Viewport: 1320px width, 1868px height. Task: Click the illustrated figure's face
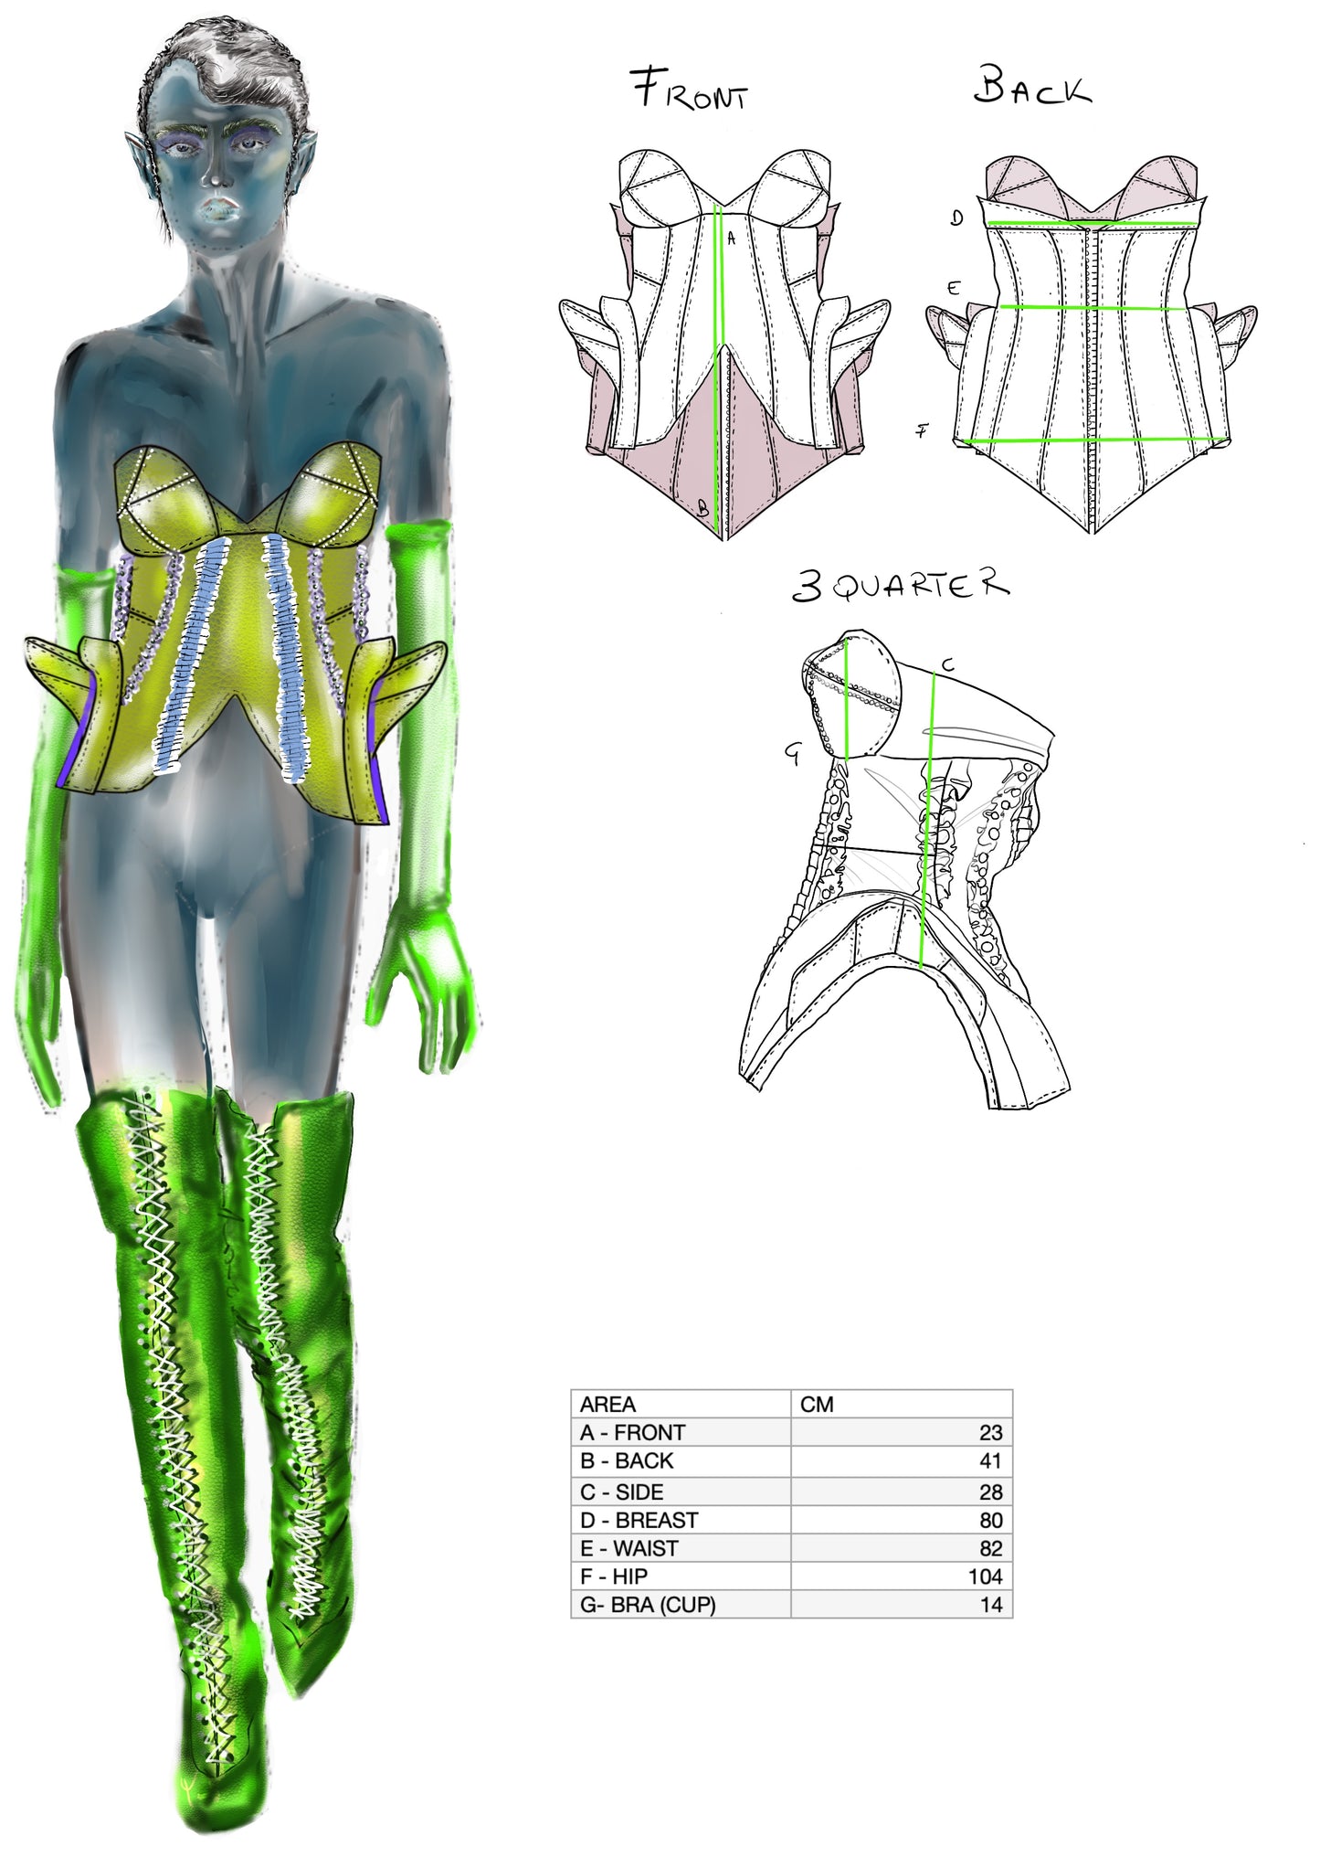pyautogui.click(x=217, y=174)
